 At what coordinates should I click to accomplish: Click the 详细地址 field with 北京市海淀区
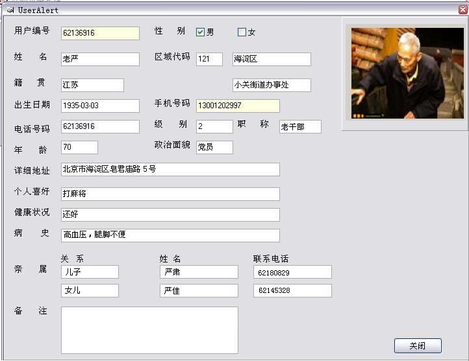(170, 169)
